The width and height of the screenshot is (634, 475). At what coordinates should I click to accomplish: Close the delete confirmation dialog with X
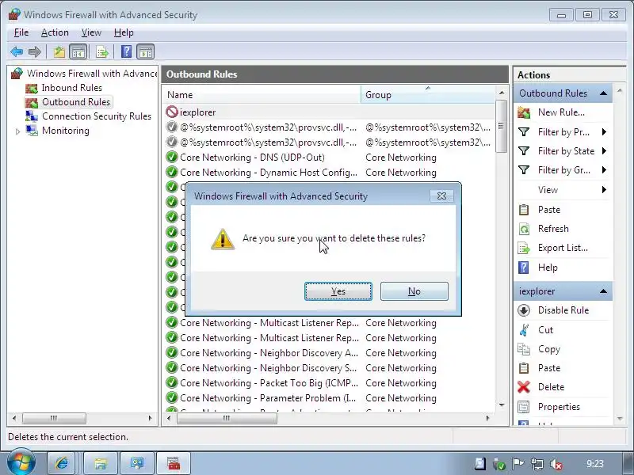coord(441,196)
